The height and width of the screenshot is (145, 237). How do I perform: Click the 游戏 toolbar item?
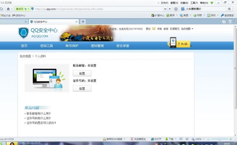coord(211,16)
